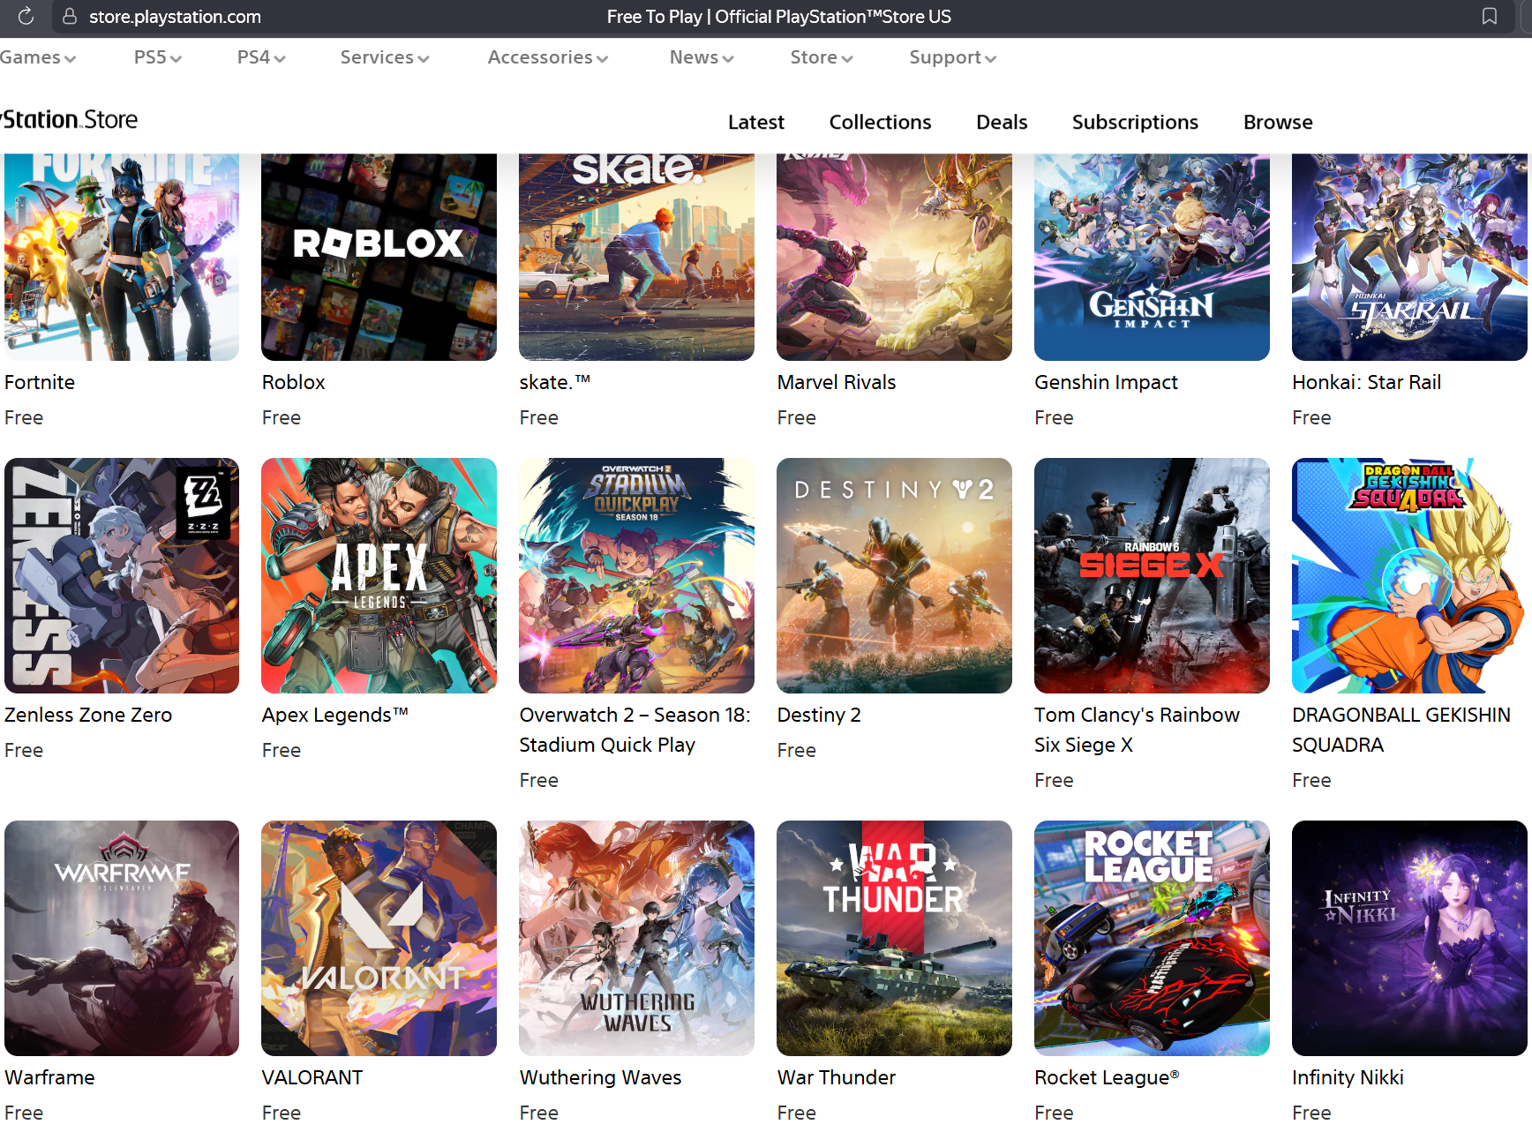This screenshot has width=1532, height=1147.
Task: Open the Apex Legends cover art
Action: pos(379,575)
